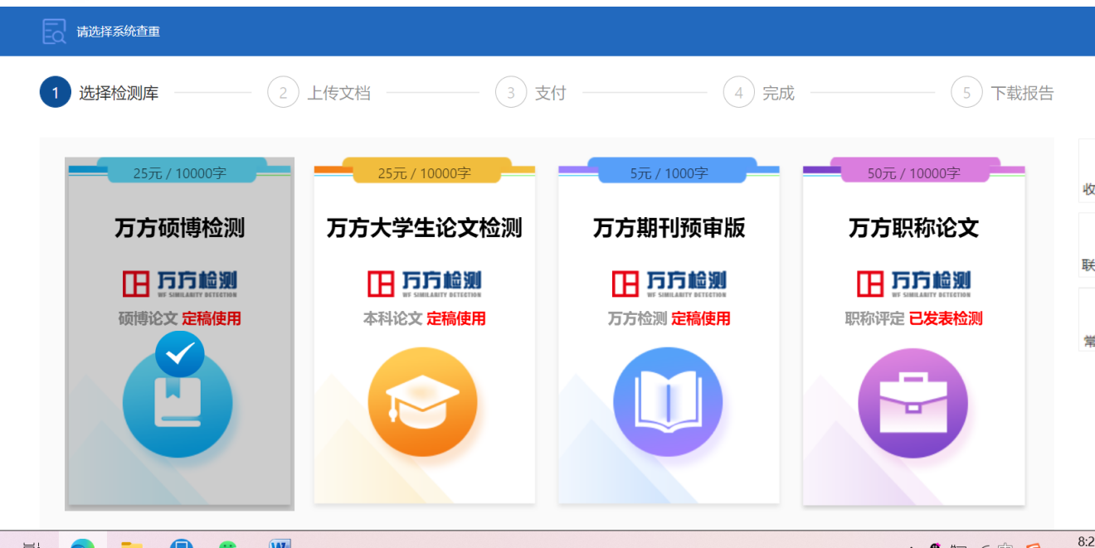This screenshot has height=548, width=1095.
Task: Click the 万方检测 logo on the 万方大学生论文检测 card
Action: (424, 284)
